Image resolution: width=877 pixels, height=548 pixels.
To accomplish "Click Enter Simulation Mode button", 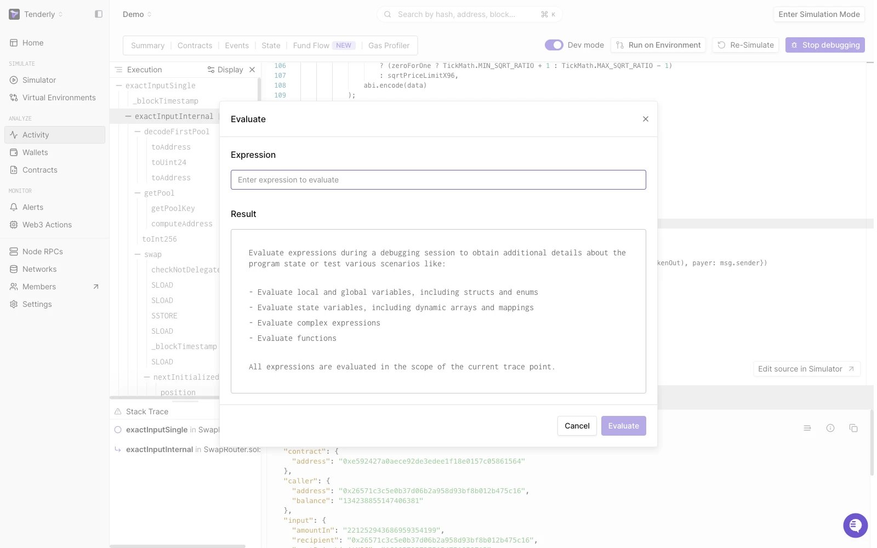I will [x=819, y=14].
